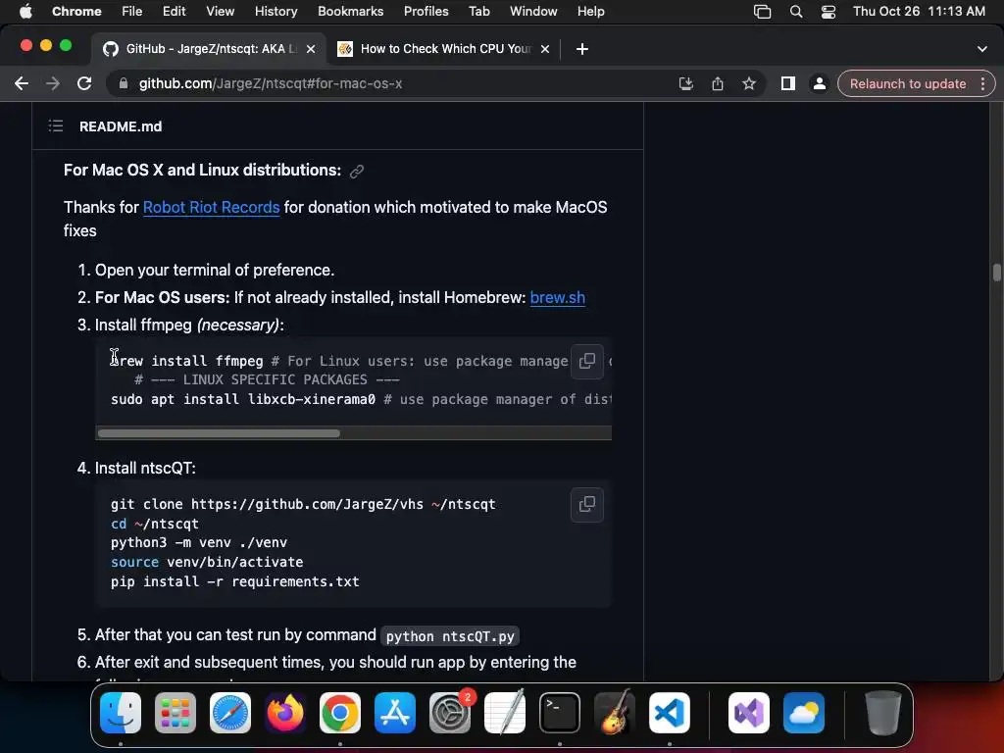
Task: Open Chrome three-dot menu
Action: tap(982, 84)
